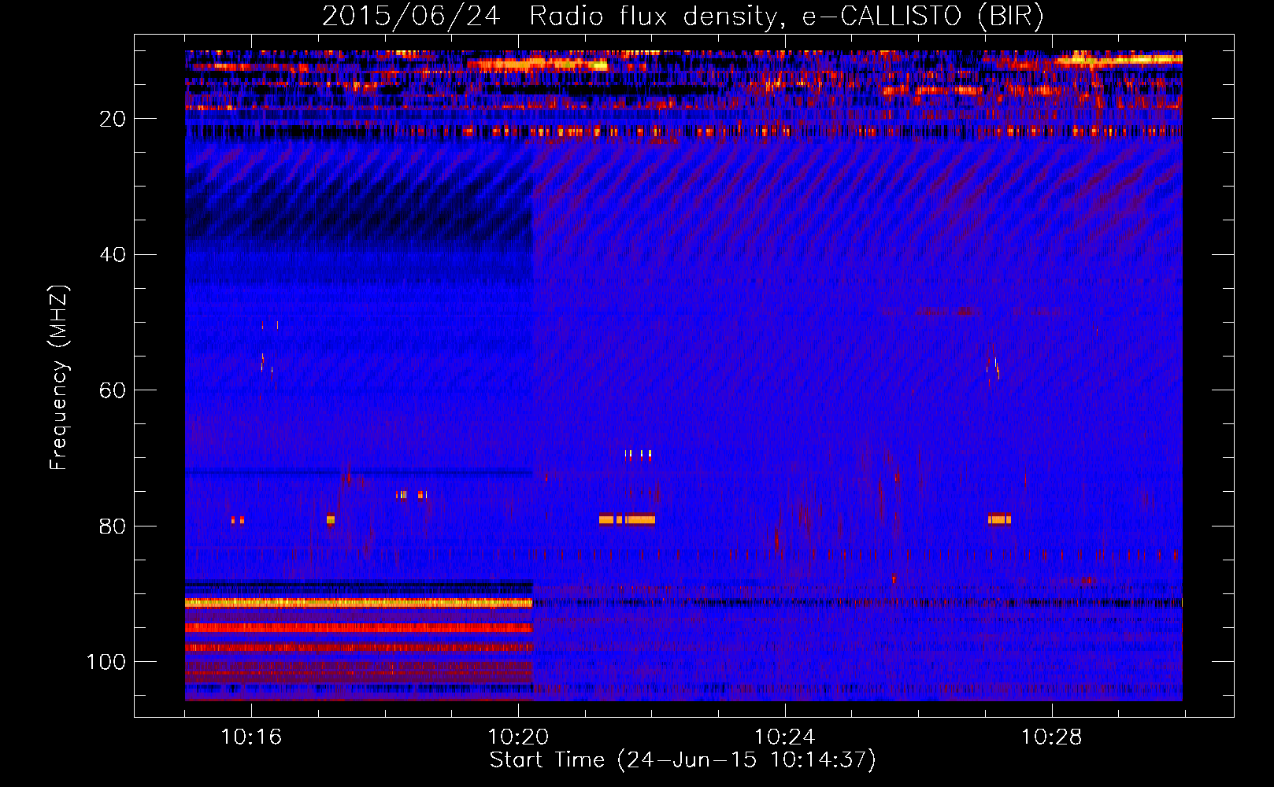Click the plot title 'Radio flux density, e-CALLISTO (BIR)'
The width and height of the screenshot is (1274, 787).
coord(786,16)
